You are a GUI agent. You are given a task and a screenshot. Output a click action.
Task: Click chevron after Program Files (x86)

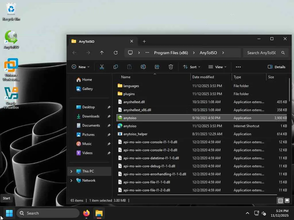[194, 53]
